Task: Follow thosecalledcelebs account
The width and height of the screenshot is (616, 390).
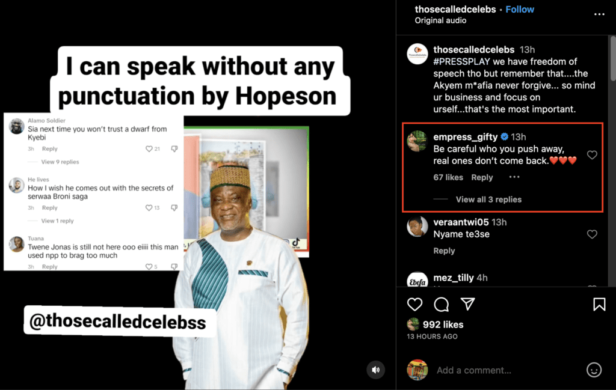Action: (x=519, y=10)
